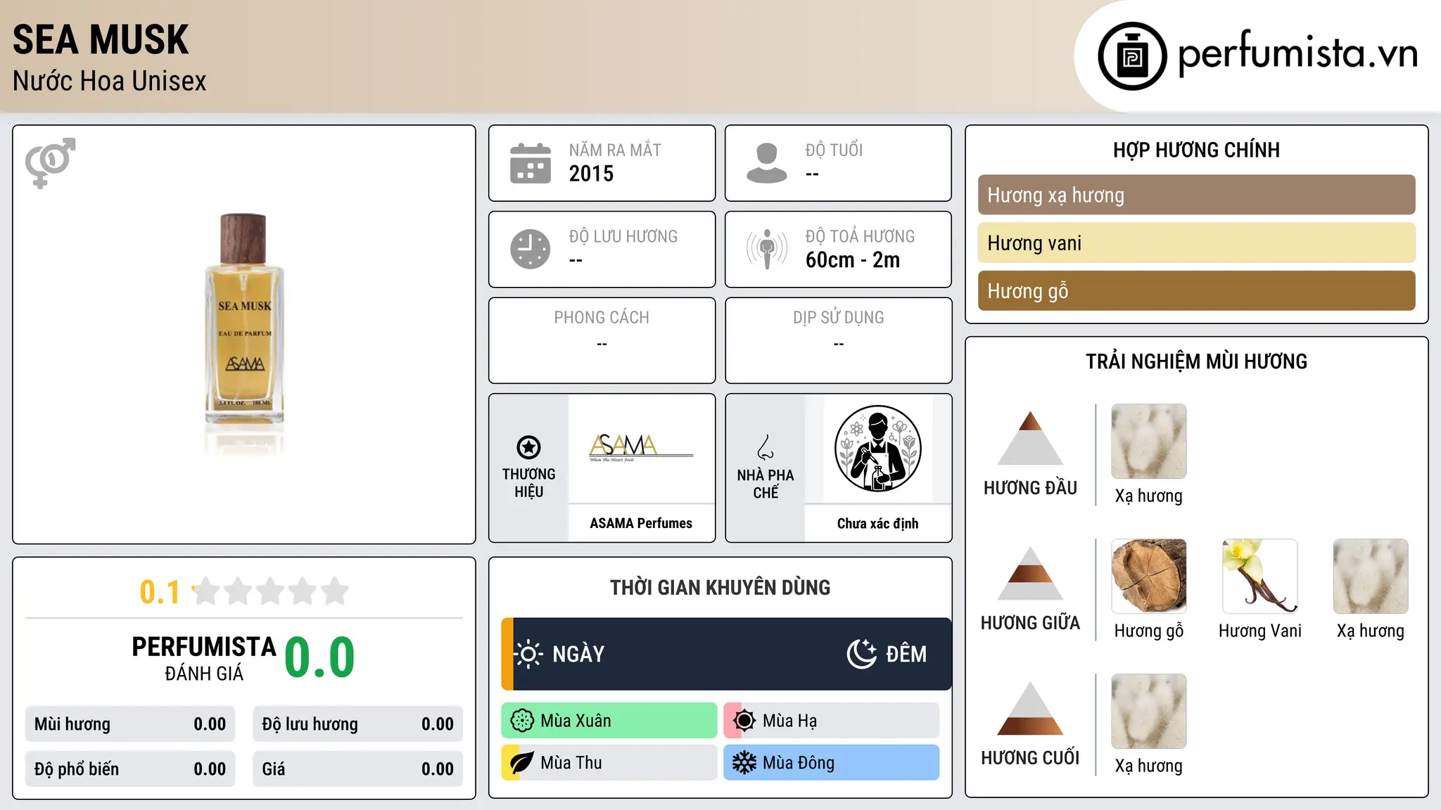Click the Dịp sử dụng card
Image resolution: width=1441 pixels, height=810 pixels.
click(838, 340)
